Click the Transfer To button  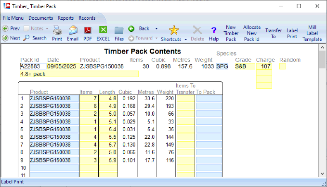coord(274,33)
